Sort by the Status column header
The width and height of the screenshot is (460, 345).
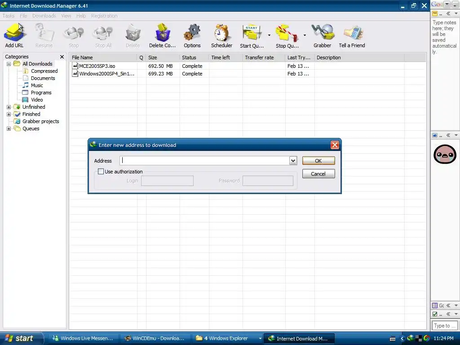(194, 57)
